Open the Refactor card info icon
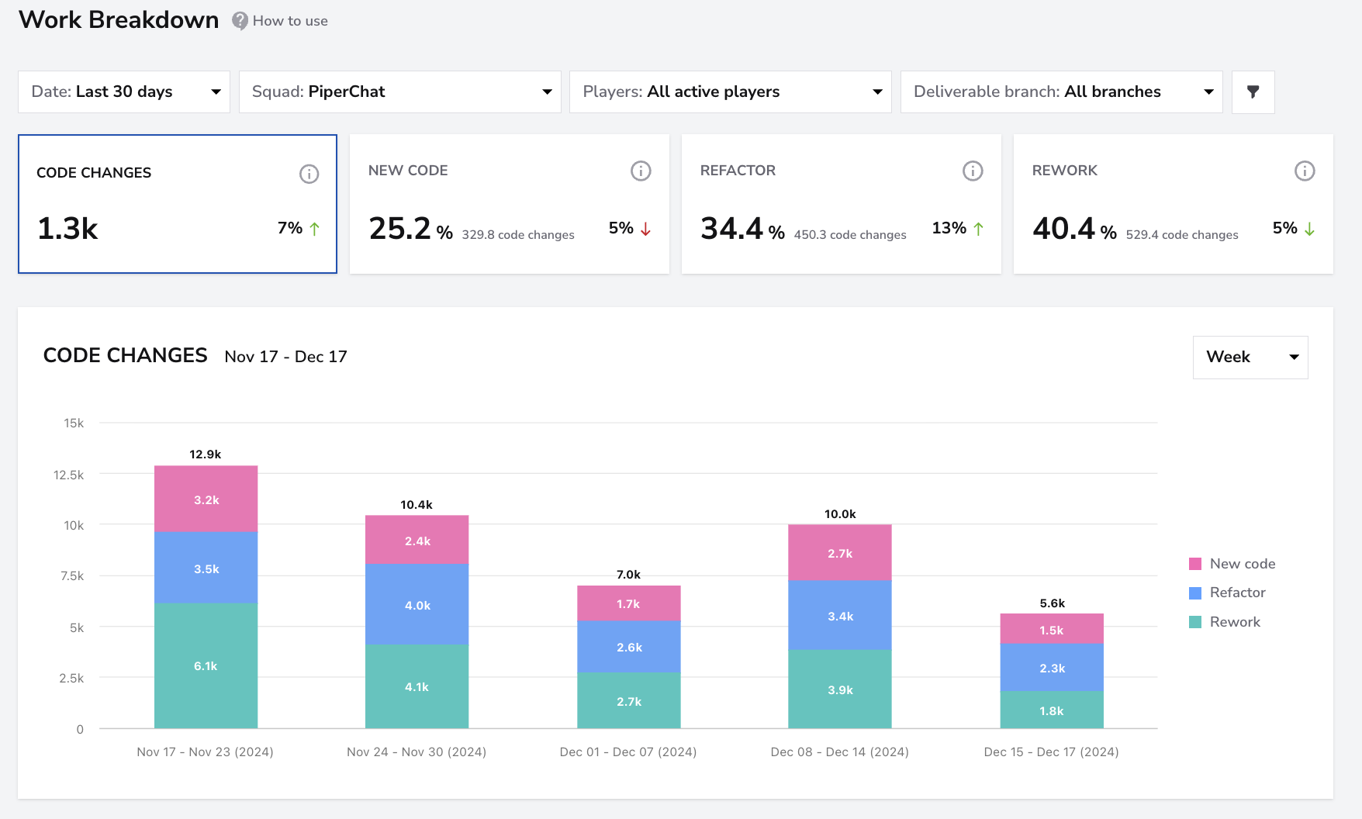This screenshot has width=1362, height=819. click(973, 171)
